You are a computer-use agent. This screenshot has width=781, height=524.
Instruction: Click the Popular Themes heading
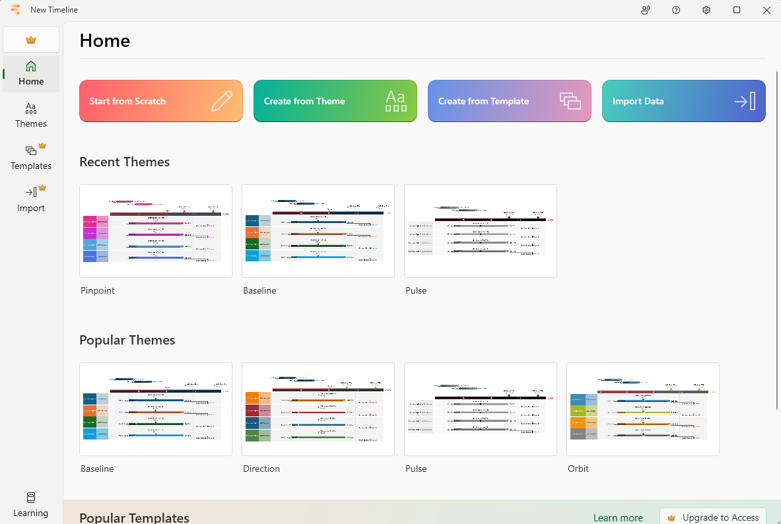127,340
